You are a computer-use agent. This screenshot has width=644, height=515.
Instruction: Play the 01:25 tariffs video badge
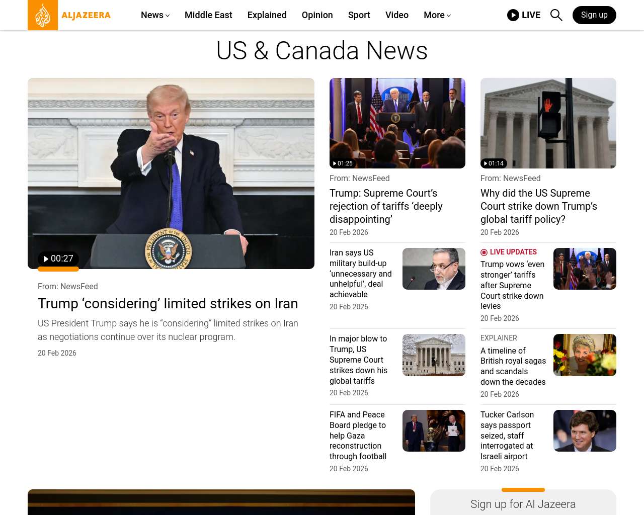click(343, 163)
